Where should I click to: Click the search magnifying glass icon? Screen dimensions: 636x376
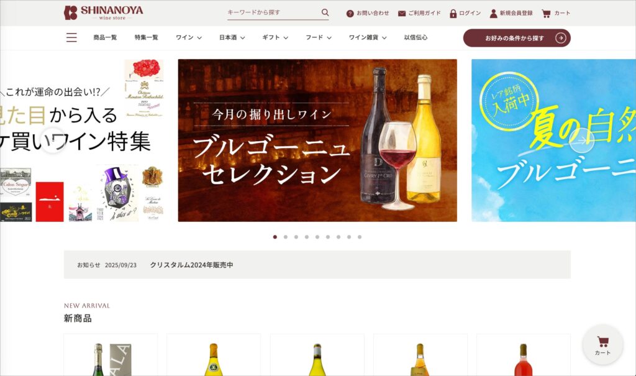point(325,12)
